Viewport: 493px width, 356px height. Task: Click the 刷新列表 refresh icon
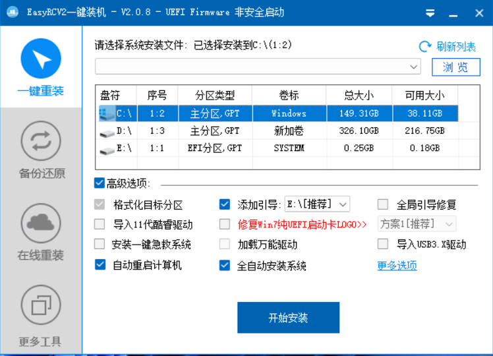click(425, 47)
